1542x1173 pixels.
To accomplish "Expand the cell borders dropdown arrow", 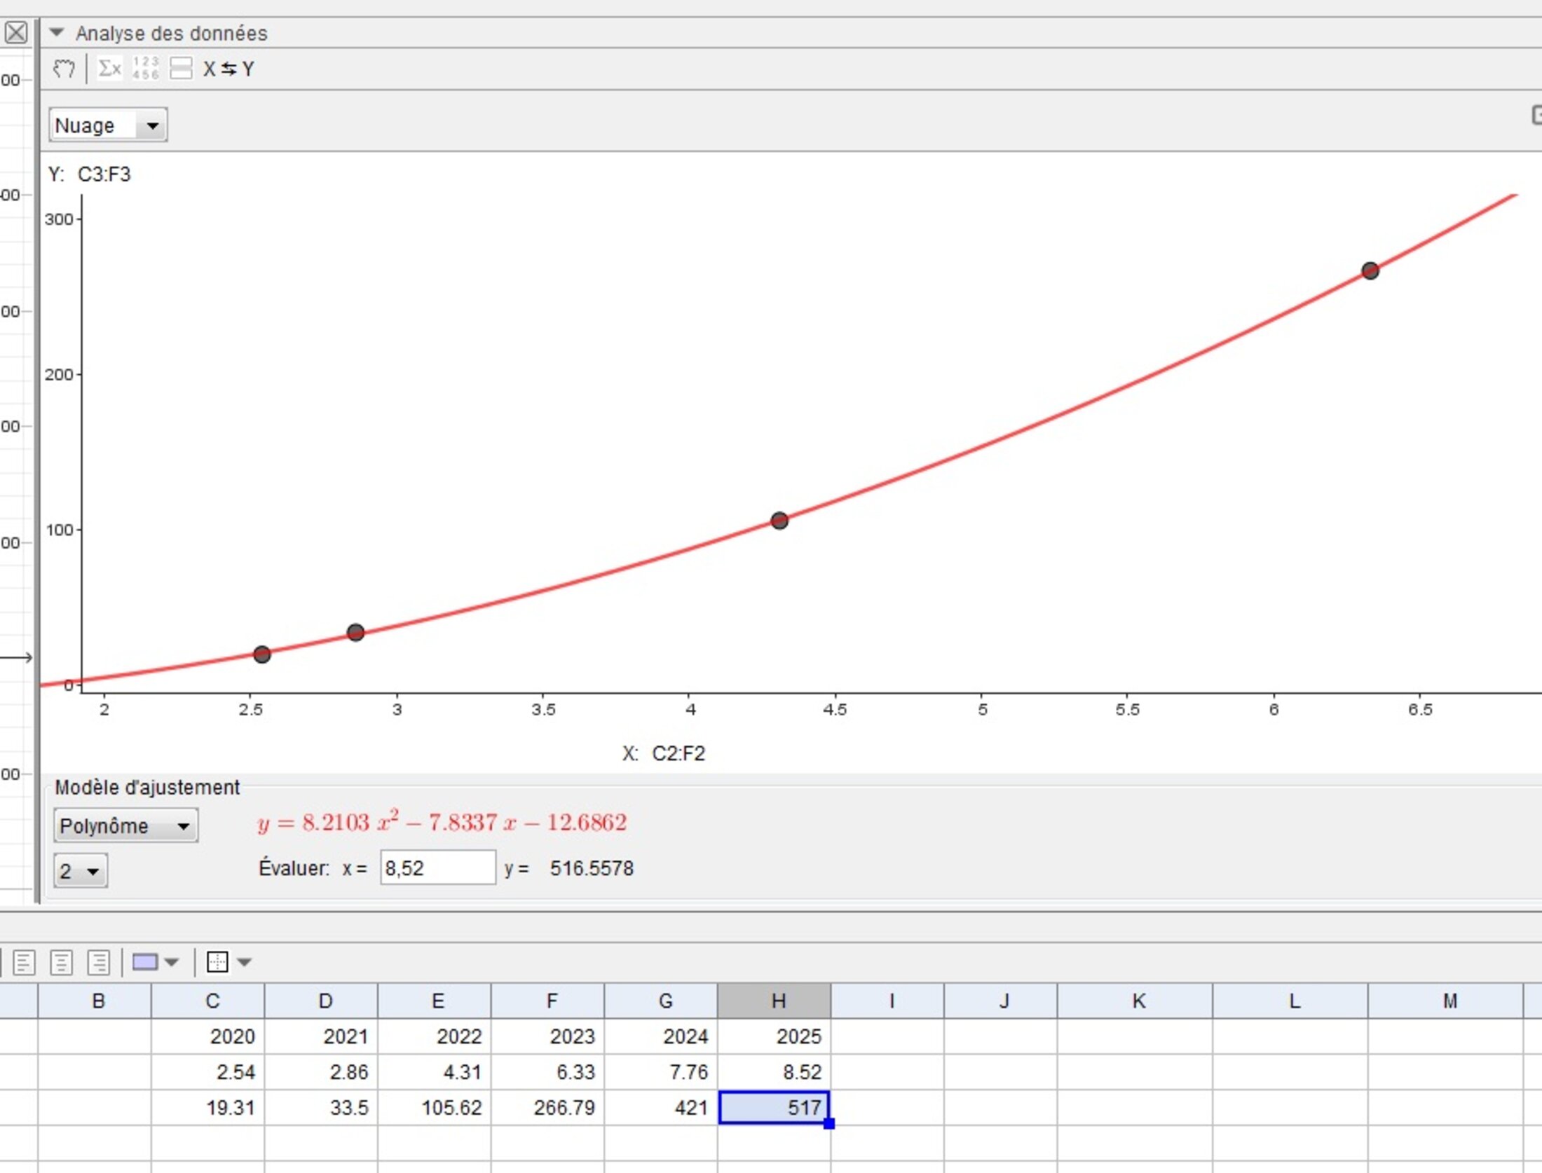I will coord(244,962).
